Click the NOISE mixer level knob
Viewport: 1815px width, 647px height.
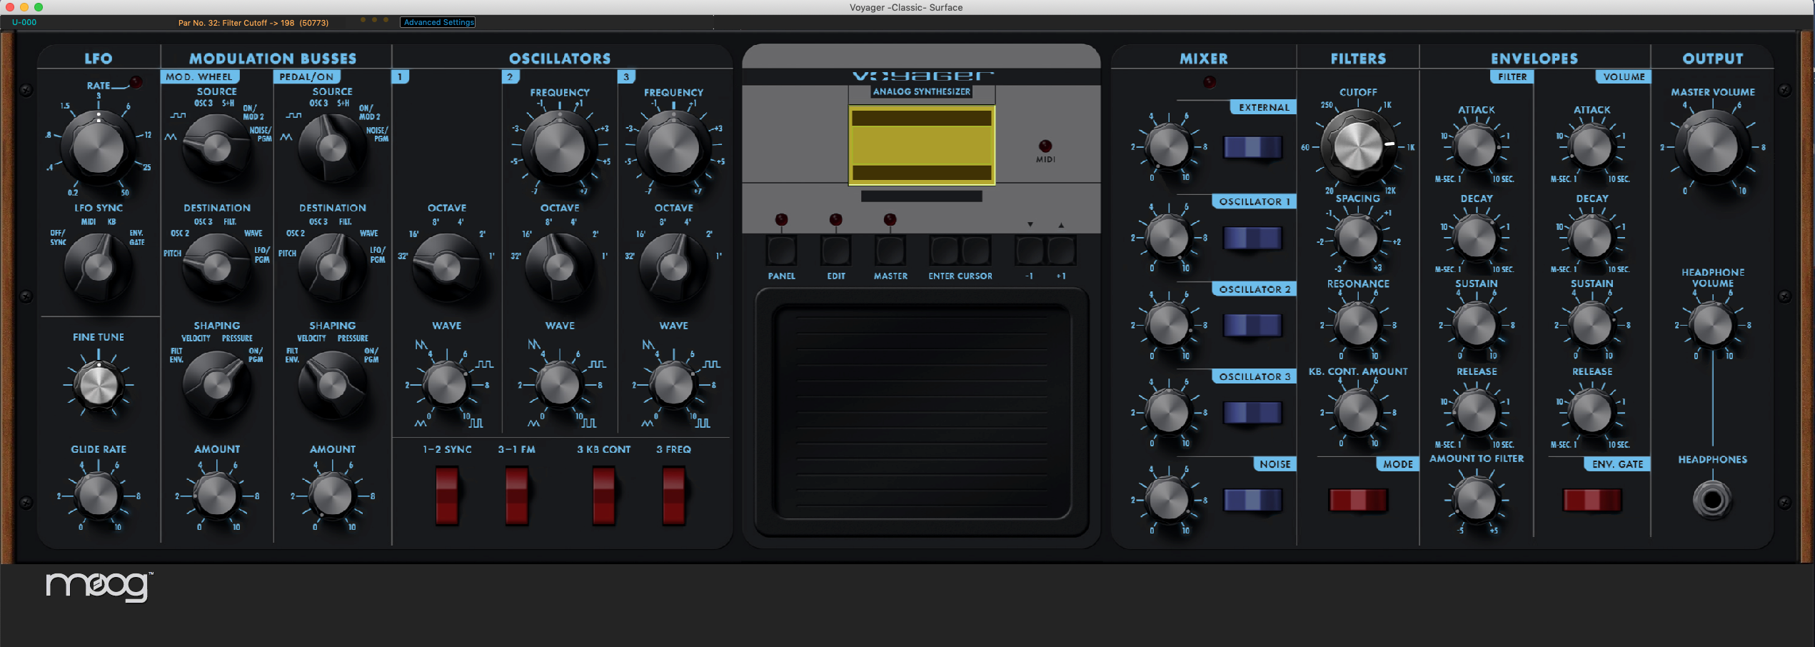[x=1169, y=500]
